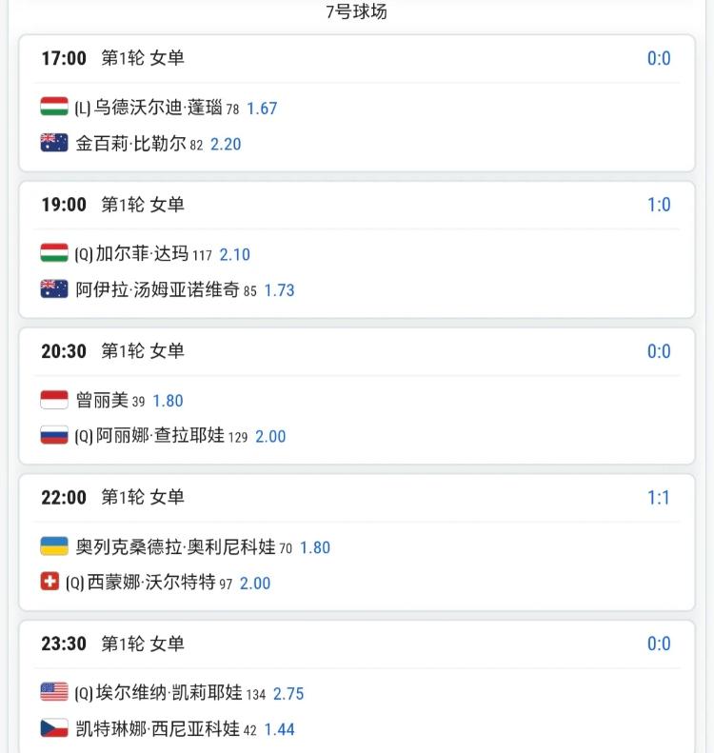This screenshot has width=714, height=753.
Task: Click Russian flag beside 阿丽娜·查拉耶娃
Action: point(54,436)
